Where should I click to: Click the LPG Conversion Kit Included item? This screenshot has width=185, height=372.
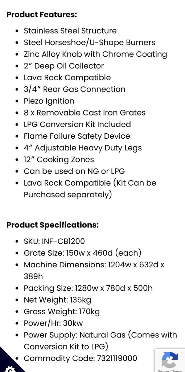coord(77,125)
